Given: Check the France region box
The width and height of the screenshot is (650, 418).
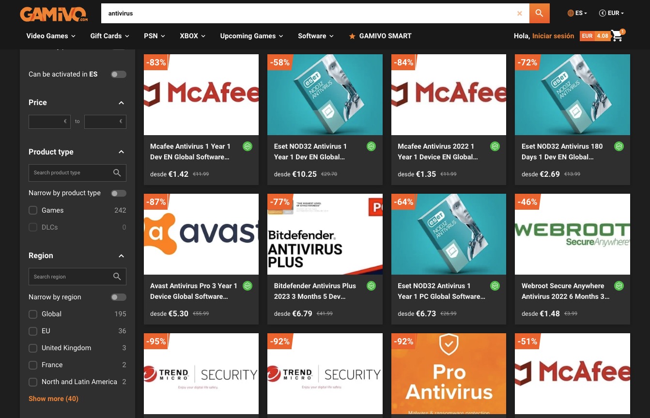Looking at the screenshot, I should (33, 365).
